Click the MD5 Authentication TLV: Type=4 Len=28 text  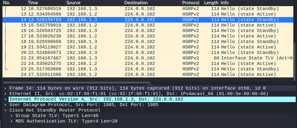point(66,121)
